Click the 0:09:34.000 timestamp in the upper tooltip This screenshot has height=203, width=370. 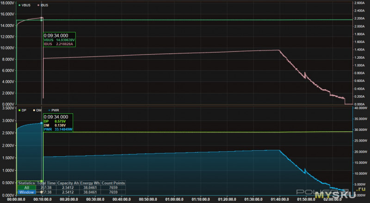click(56, 36)
